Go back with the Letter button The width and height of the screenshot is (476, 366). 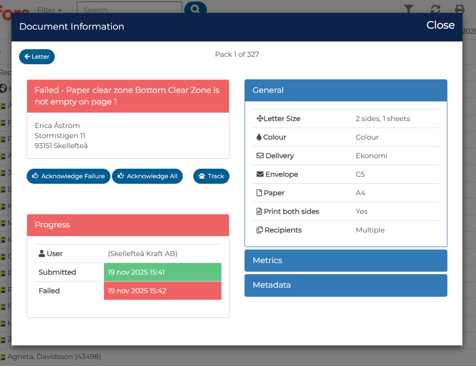[x=37, y=57]
